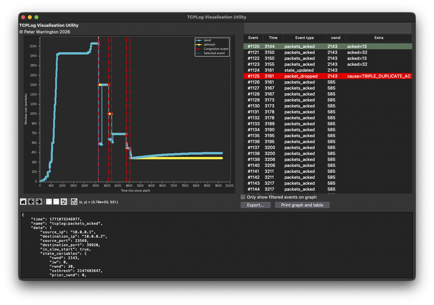Viewport: 434px width, 305px height.
Task: Select event row #1142
Action: [x=328, y=177]
